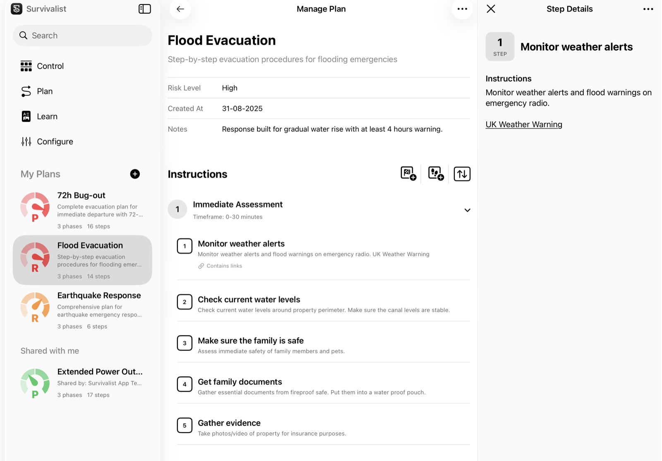Select the 72h Bug-out plan
Image resolution: width=662 pixels, height=461 pixels.
pos(82,210)
